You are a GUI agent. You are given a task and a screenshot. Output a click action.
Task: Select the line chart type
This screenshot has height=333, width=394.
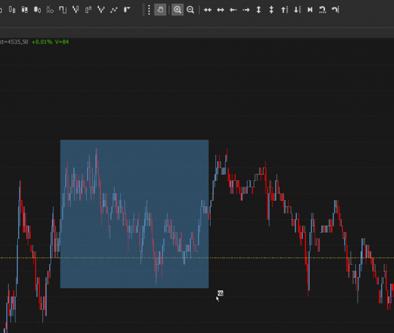(x=114, y=10)
